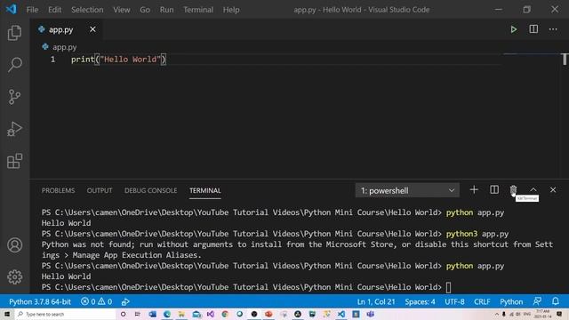Click the VS Code logo in title bar
The height and width of the screenshot is (320, 569).
pos(11,9)
